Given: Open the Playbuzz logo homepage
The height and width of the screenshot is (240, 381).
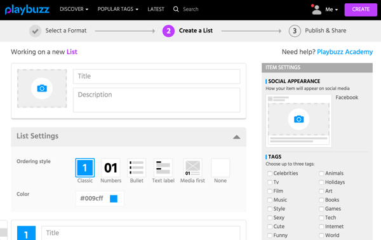Looking at the screenshot, I should 27,10.
